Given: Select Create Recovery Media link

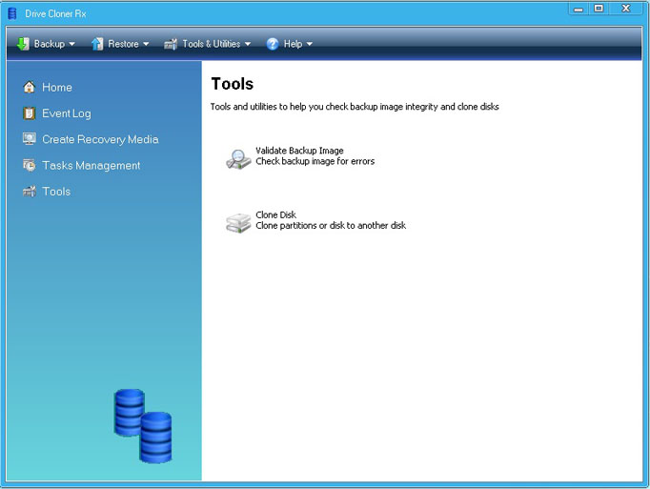Looking at the screenshot, I should [100, 139].
